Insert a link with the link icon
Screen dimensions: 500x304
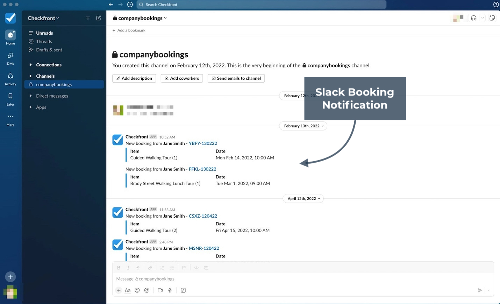tap(150, 268)
